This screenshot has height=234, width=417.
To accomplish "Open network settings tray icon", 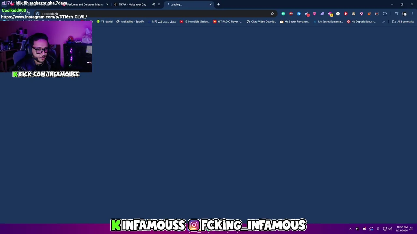I will click(385, 229).
